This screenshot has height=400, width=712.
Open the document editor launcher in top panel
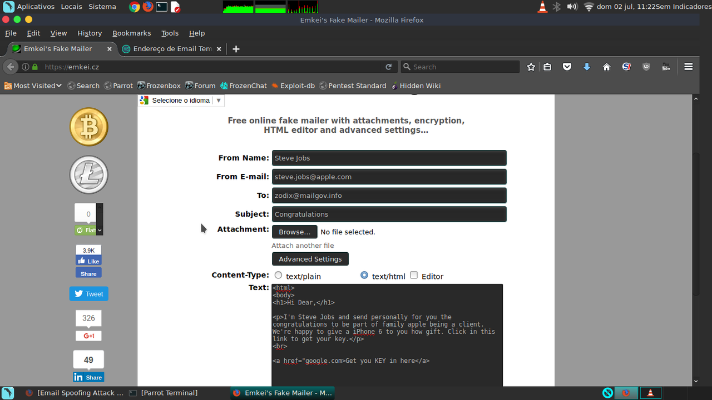pyautogui.click(x=175, y=7)
